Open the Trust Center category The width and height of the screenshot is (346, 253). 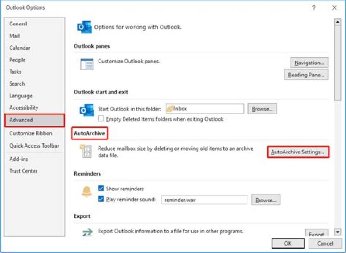point(35,171)
